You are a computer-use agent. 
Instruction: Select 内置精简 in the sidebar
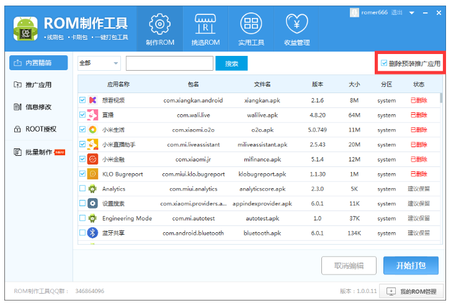click(38, 63)
